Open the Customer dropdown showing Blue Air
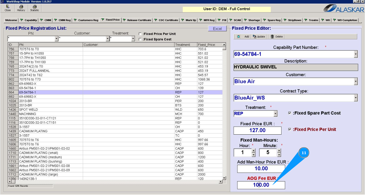This screenshot has width=365, height=195. pyautogui.click(x=355, y=81)
